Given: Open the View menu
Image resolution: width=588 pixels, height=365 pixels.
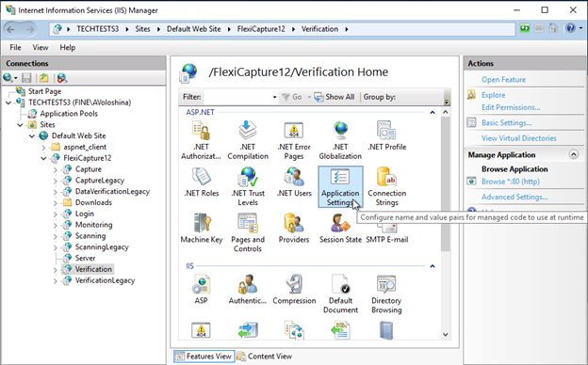Looking at the screenshot, I should pyautogui.click(x=41, y=48).
